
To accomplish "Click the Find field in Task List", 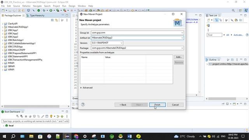I will 214,35.
